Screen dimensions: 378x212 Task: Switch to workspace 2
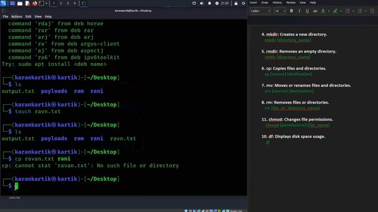click(x=61, y=4)
